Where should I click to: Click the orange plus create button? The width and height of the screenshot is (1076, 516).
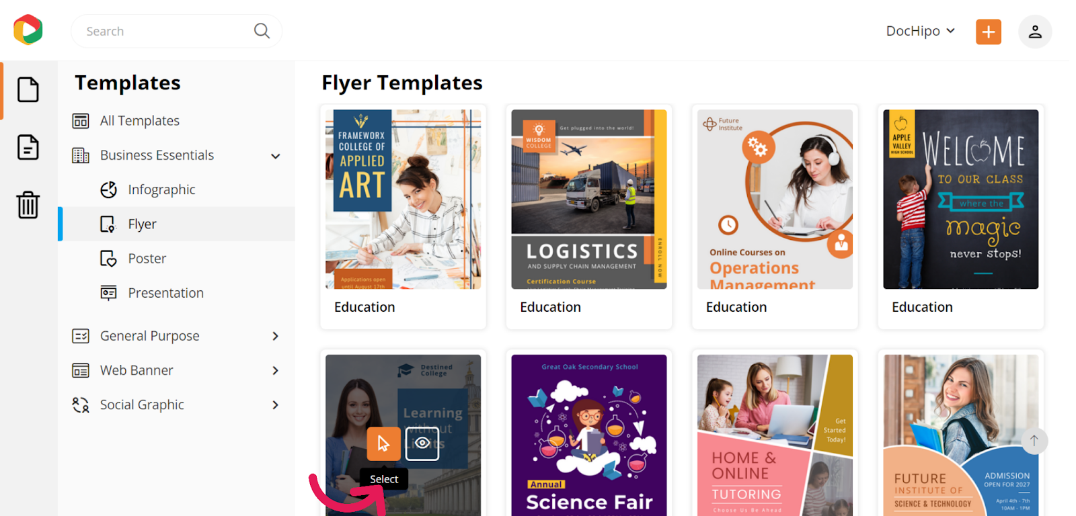(x=989, y=32)
